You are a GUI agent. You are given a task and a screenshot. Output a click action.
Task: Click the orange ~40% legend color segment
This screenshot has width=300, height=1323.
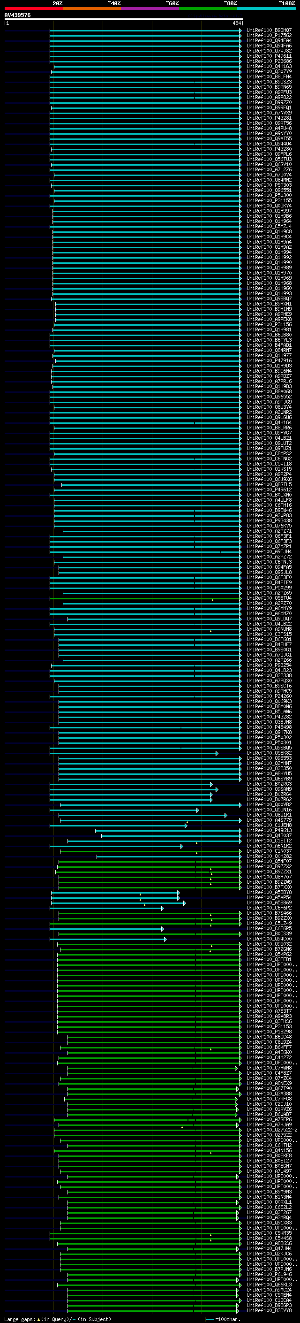tap(92, 8)
